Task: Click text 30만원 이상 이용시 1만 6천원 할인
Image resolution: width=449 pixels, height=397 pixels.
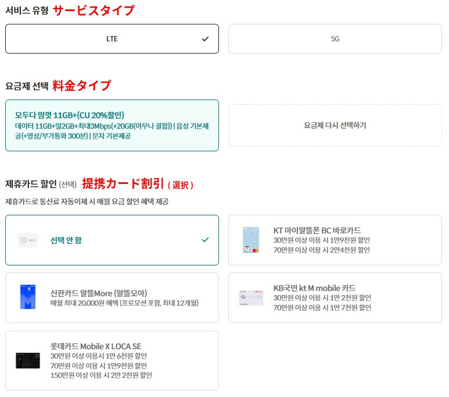Action: pyautogui.click(x=99, y=356)
